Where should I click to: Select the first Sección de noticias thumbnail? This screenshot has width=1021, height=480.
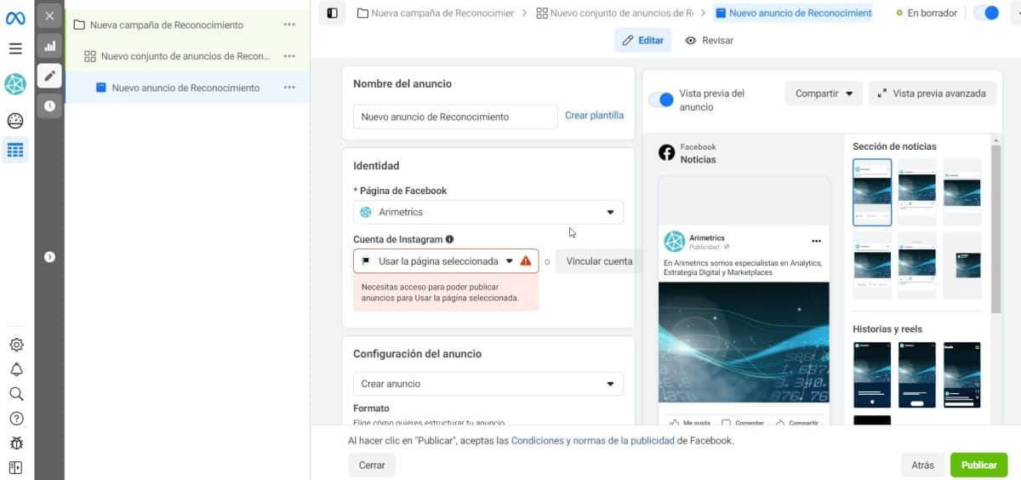click(872, 191)
